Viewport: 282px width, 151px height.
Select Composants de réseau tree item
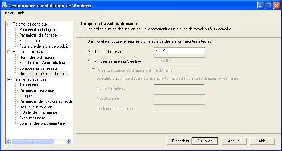point(38,68)
